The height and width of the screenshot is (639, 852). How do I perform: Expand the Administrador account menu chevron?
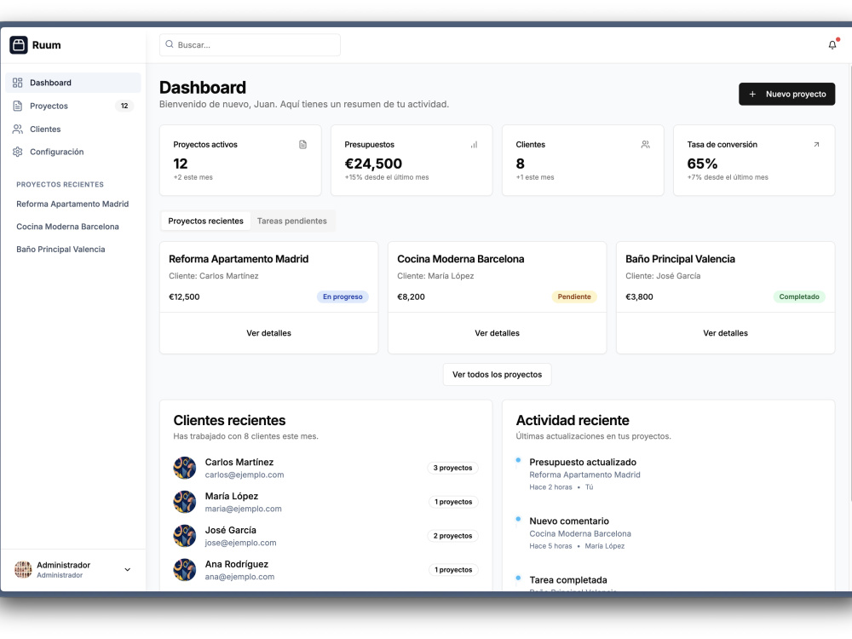point(127,569)
